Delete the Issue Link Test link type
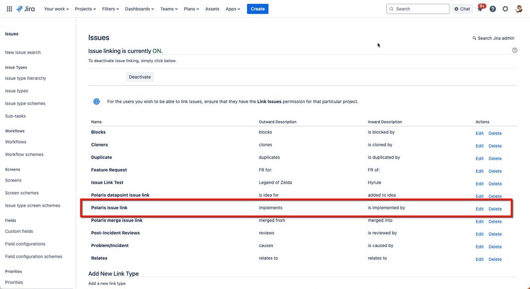This screenshot has width=530, height=289. point(495,183)
